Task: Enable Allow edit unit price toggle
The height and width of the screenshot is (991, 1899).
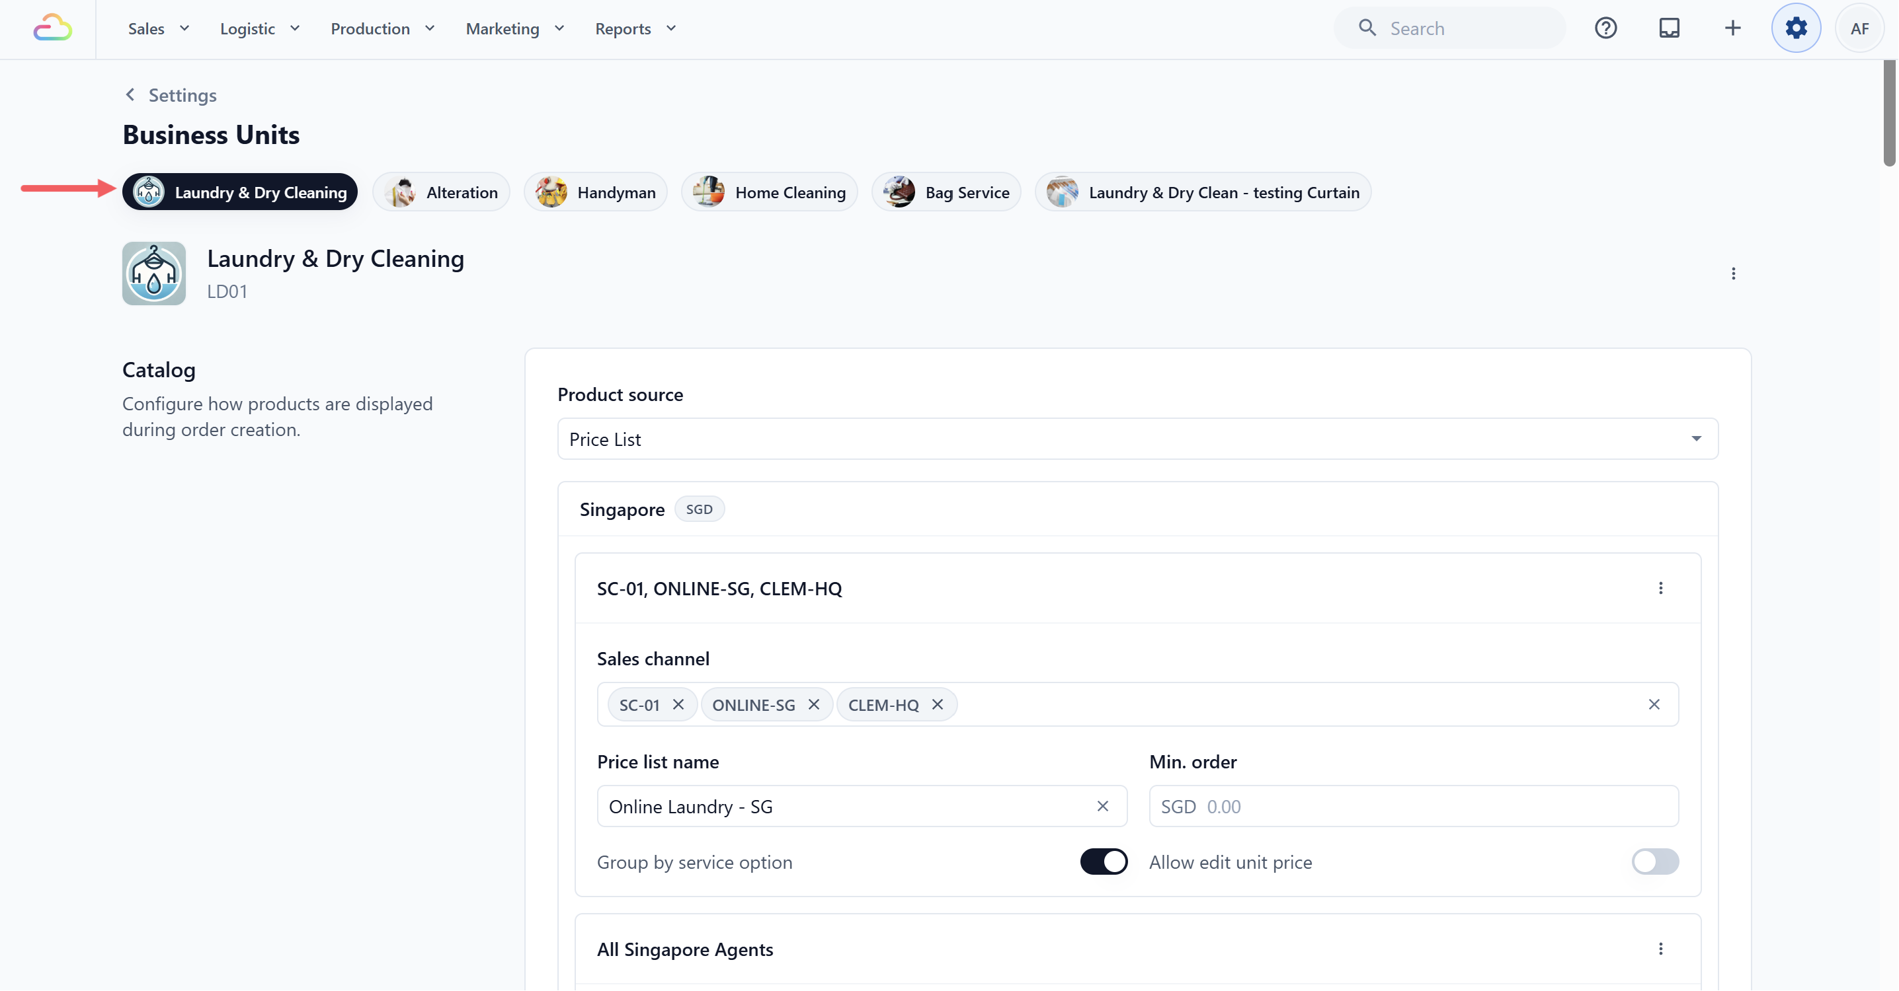Action: point(1654,862)
